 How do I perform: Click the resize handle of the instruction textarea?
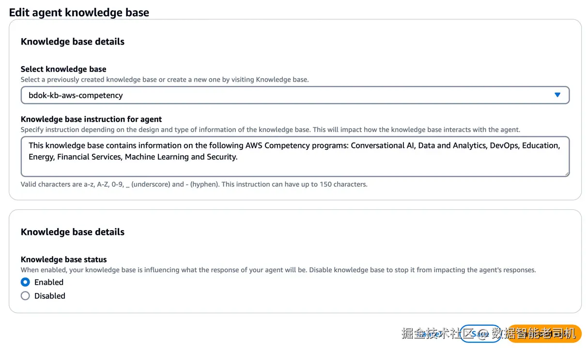[566, 173]
